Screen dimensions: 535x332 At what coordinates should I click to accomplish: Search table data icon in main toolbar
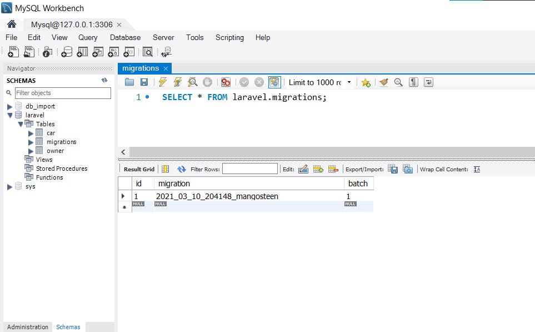pyautogui.click(x=148, y=52)
